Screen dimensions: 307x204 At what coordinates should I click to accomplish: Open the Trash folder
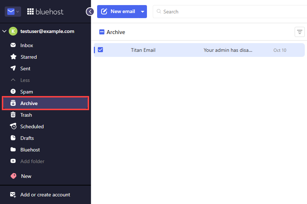point(45,115)
